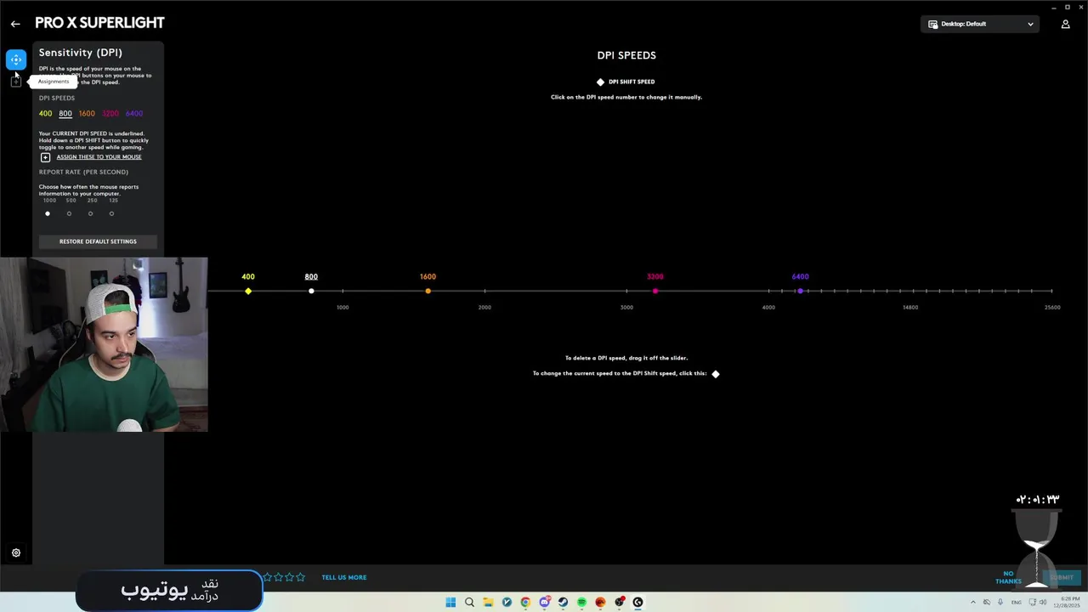Click ENG language indicator in tray
This screenshot has width=1088, height=612.
tap(1016, 603)
